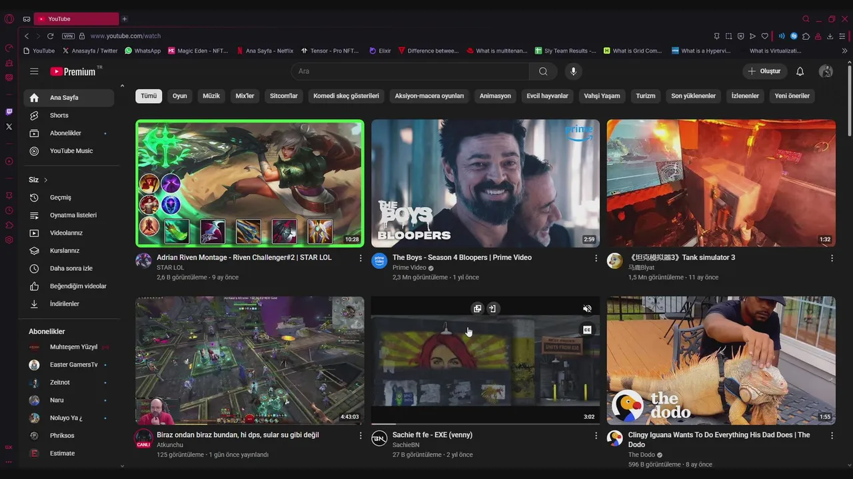This screenshot has height=479, width=853.
Task: Go back with the browser back arrow
Action: [x=27, y=36]
